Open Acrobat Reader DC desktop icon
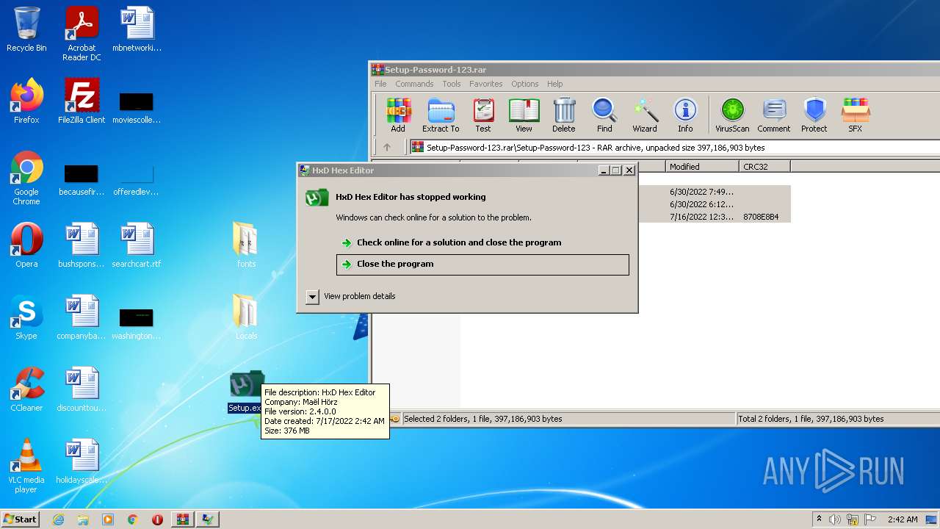 pos(82,34)
